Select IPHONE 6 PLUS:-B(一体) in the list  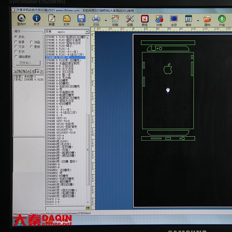[62, 51]
